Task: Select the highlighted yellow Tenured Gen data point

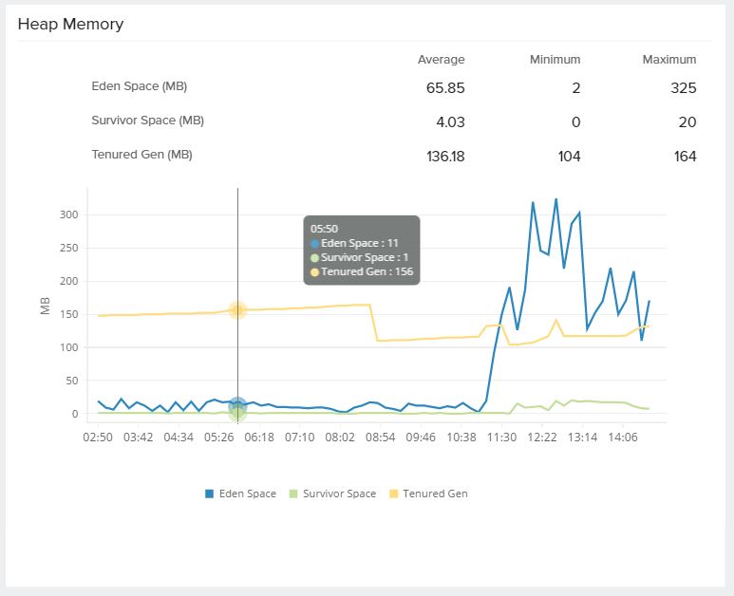Action: tap(237, 310)
